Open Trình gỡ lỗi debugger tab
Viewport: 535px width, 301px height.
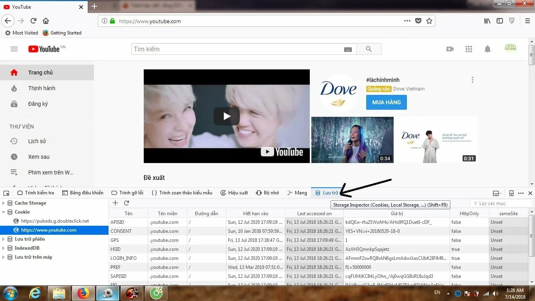[128, 193]
